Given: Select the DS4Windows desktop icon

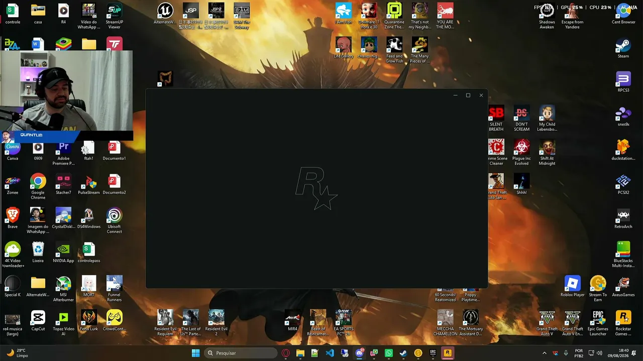Looking at the screenshot, I should click(x=89, y=219).
